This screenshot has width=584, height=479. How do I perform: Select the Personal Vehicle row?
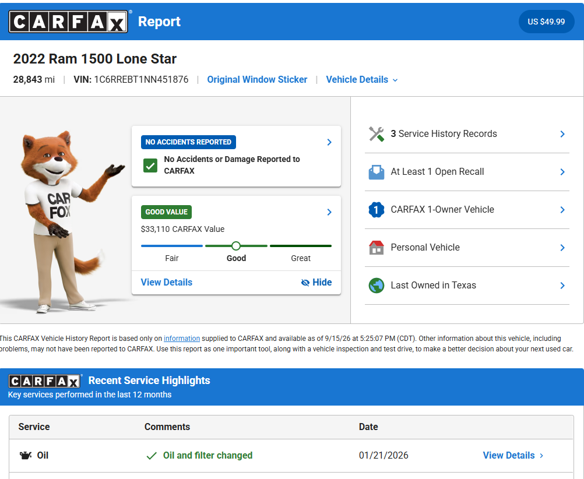[467, 248]
